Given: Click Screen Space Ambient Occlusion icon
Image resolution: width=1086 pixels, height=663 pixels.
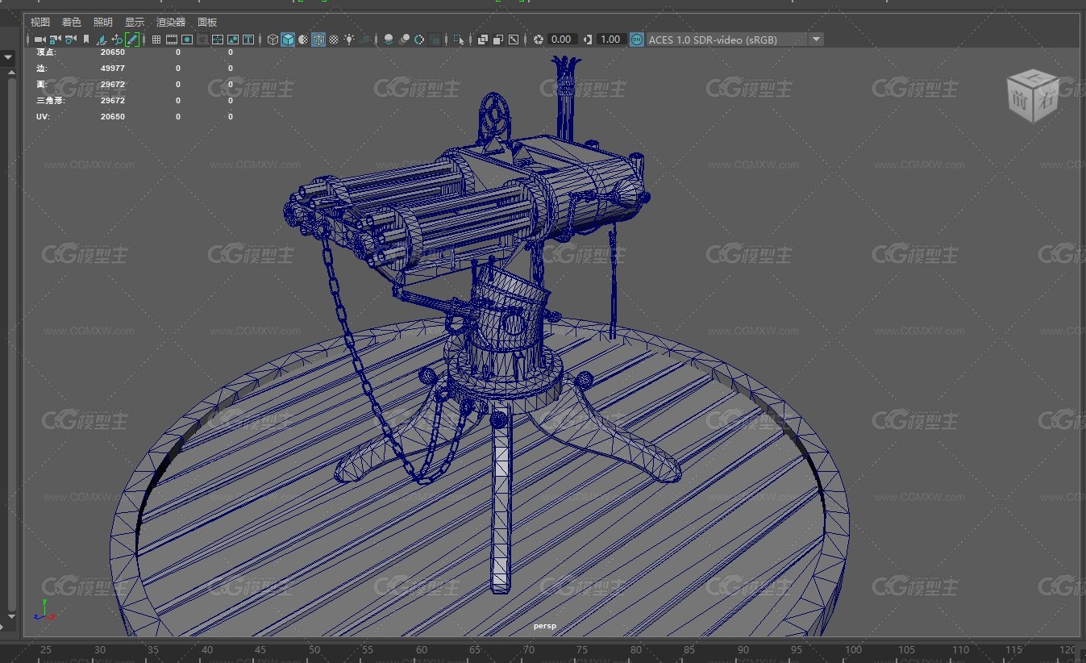Looking at the screenshot, I should coord(389,40).
